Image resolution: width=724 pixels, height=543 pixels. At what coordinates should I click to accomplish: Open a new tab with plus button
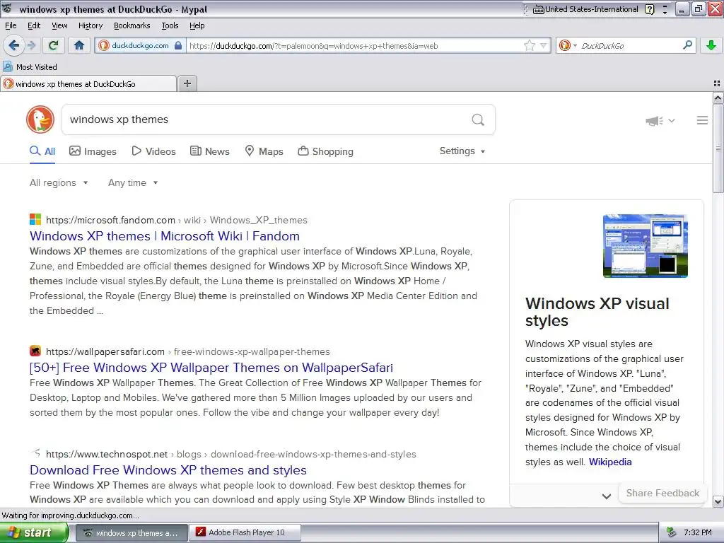click(x=187, y=83)
